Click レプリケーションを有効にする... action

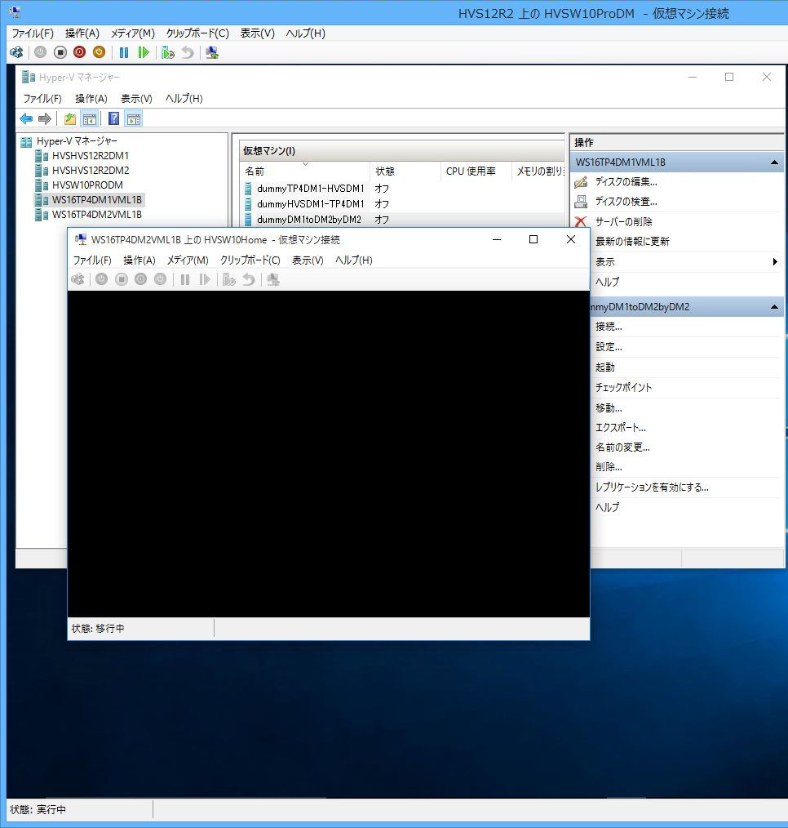coord(651,487)
